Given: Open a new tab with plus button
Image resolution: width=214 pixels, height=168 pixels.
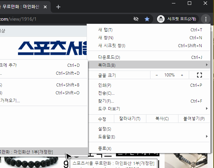Looking at the screenshot, I should pos(58,7).
